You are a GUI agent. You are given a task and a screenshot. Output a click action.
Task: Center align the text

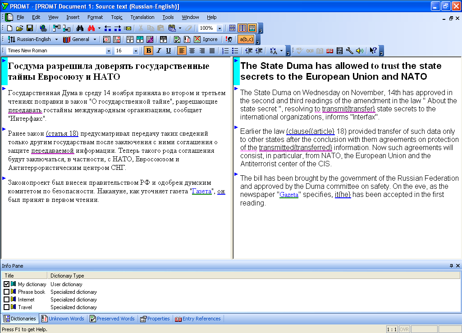[192, 50]
